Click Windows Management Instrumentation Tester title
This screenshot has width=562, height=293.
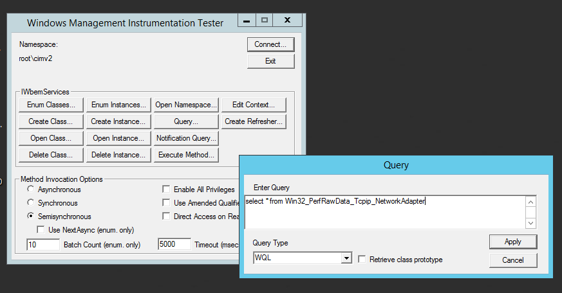pyautogui.click(x=125, y=23)
